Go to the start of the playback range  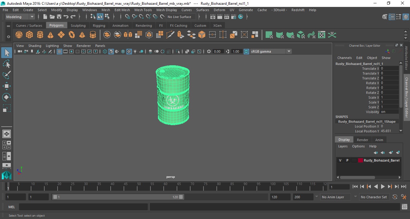click(355, 187)
